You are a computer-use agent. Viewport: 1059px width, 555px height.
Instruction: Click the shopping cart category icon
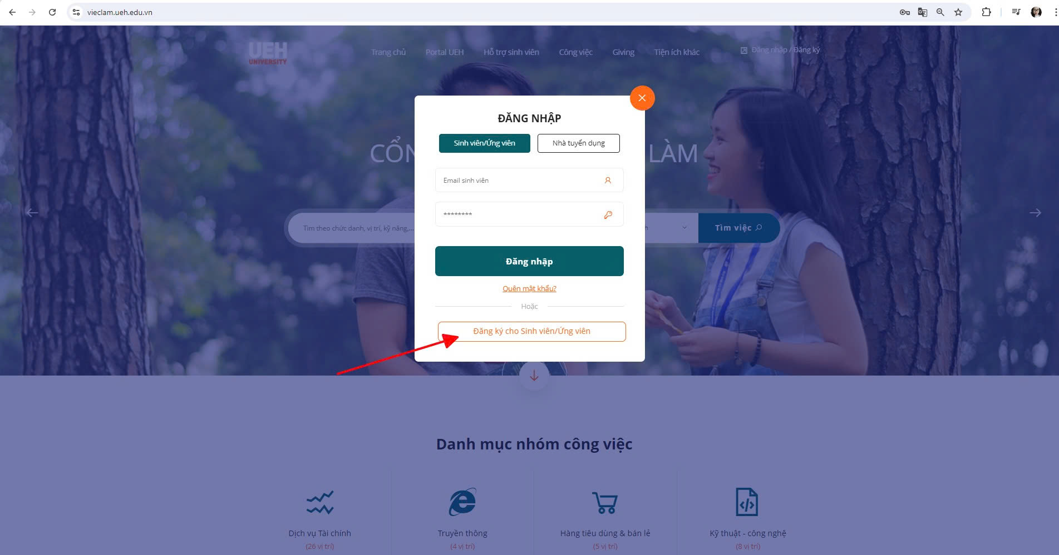[605, 503]
